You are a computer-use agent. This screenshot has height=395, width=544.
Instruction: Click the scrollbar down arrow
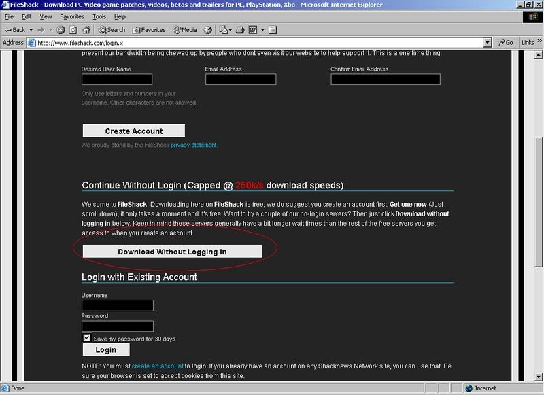[x=538, y=377]
